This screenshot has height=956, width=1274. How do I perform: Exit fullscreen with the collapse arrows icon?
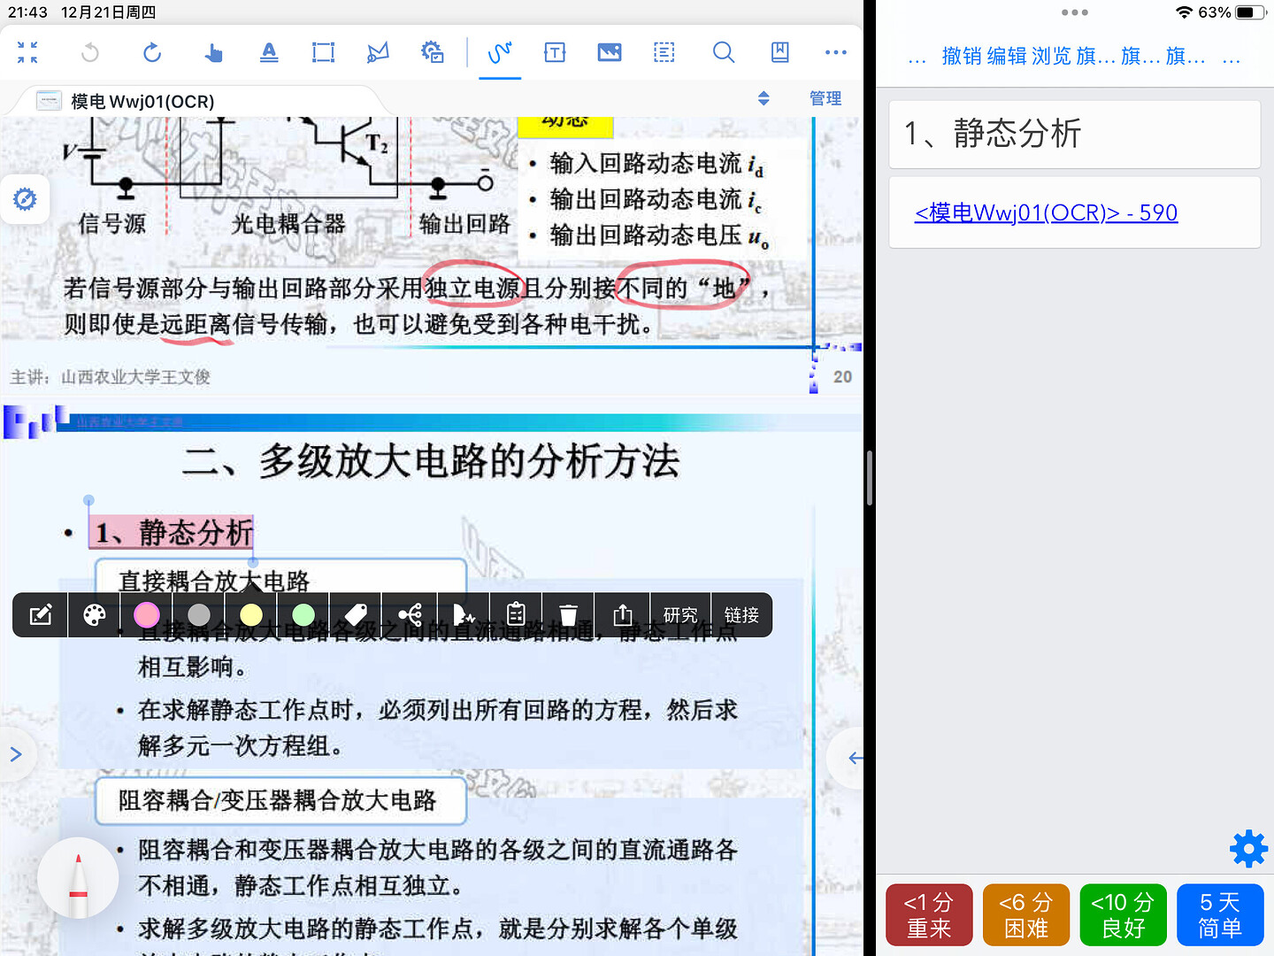pyautogui.click(x=27, y=53)
